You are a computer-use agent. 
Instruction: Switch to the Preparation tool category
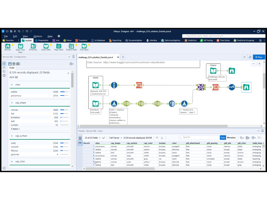(x=42, y=41)
